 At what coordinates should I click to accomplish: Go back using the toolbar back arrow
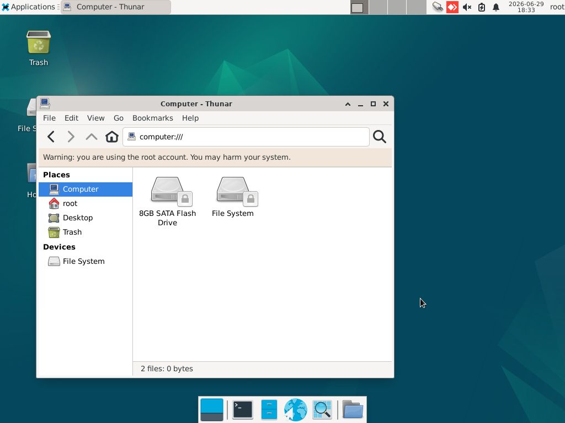(x=51, y=137)
